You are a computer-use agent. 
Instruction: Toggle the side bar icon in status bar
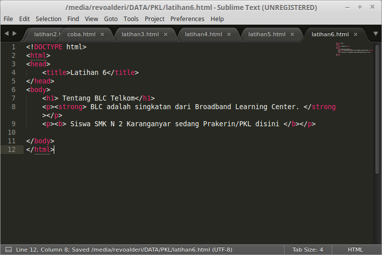coord(9,249)
